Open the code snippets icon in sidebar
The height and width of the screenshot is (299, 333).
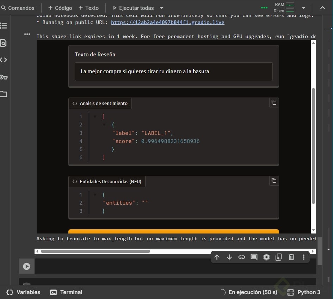click(4, 60)
